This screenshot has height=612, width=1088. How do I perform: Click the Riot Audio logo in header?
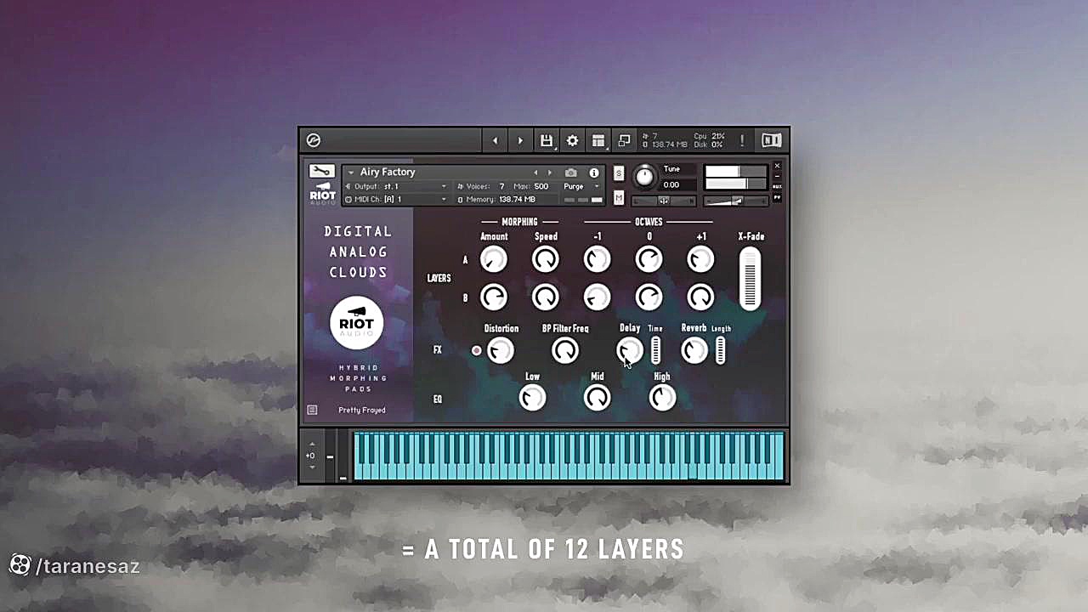[x=322, y=192]
